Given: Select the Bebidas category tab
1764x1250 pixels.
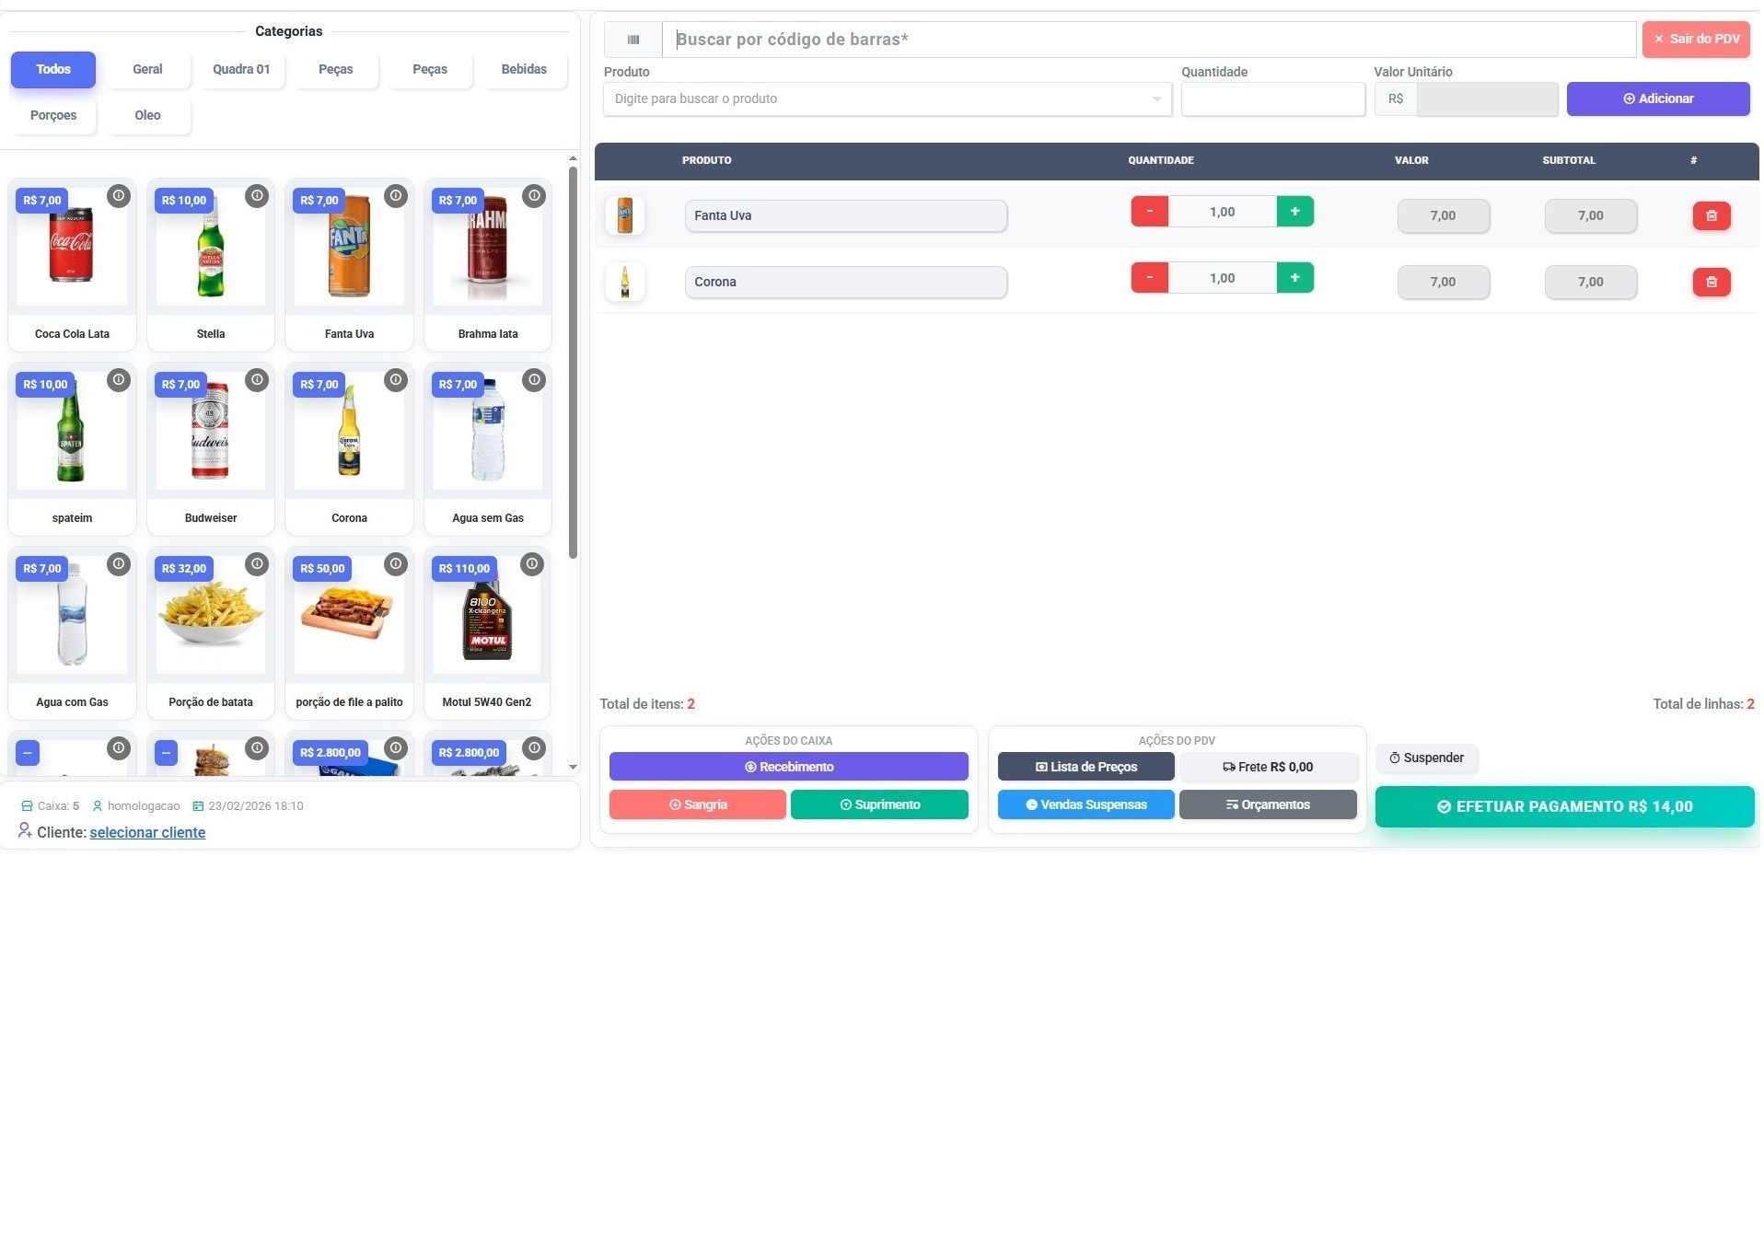Looking at the screenshot, I should tap(523, 70).
